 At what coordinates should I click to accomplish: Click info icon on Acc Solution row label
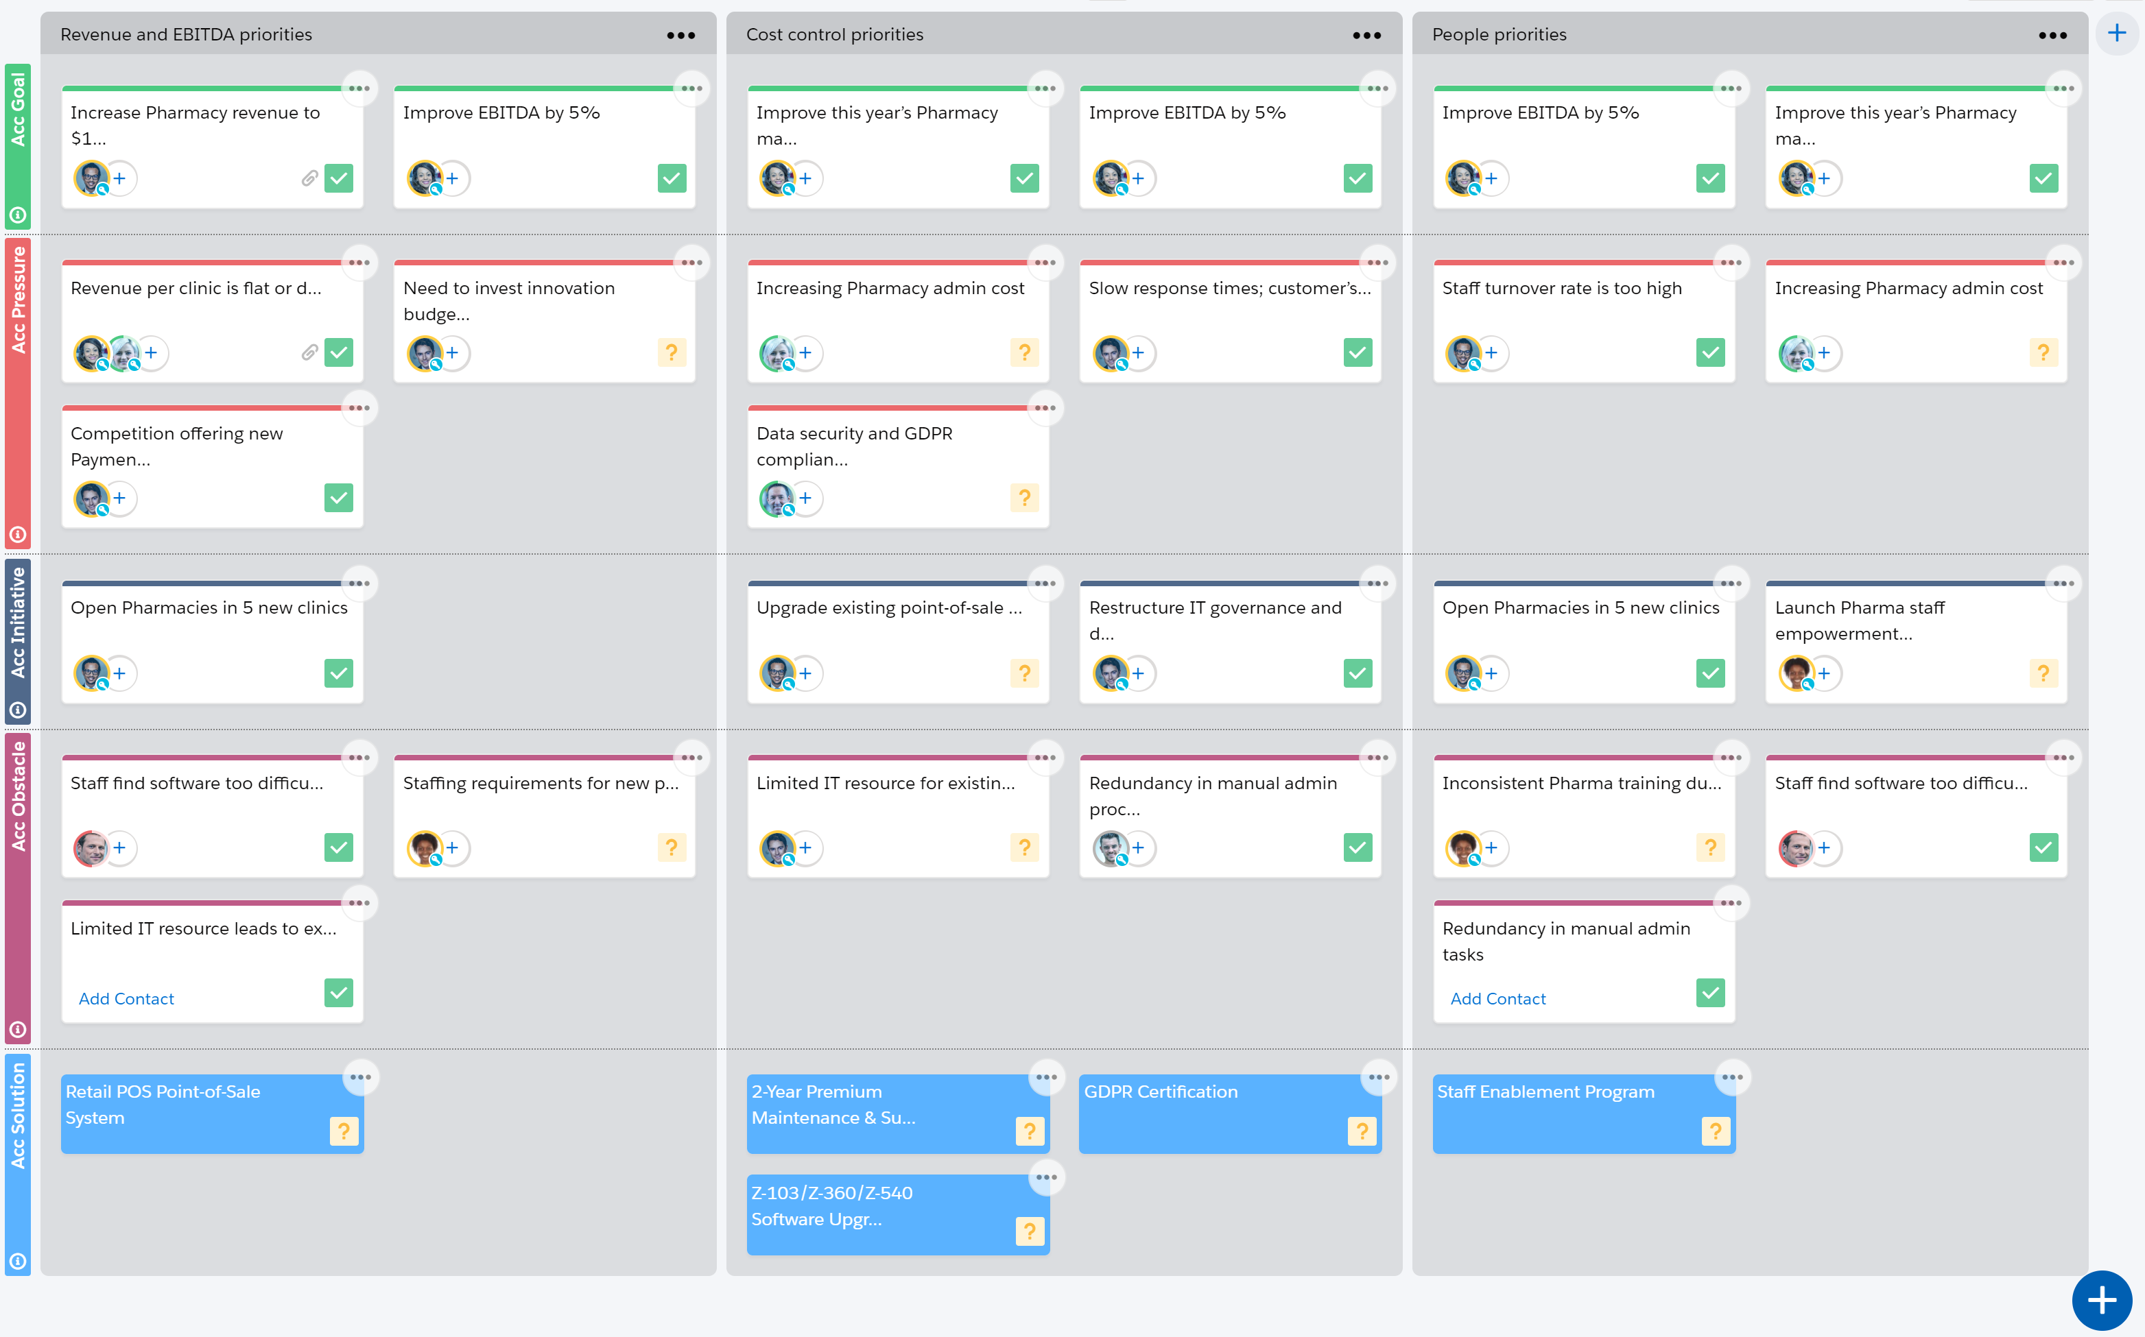click(18, 1261)
